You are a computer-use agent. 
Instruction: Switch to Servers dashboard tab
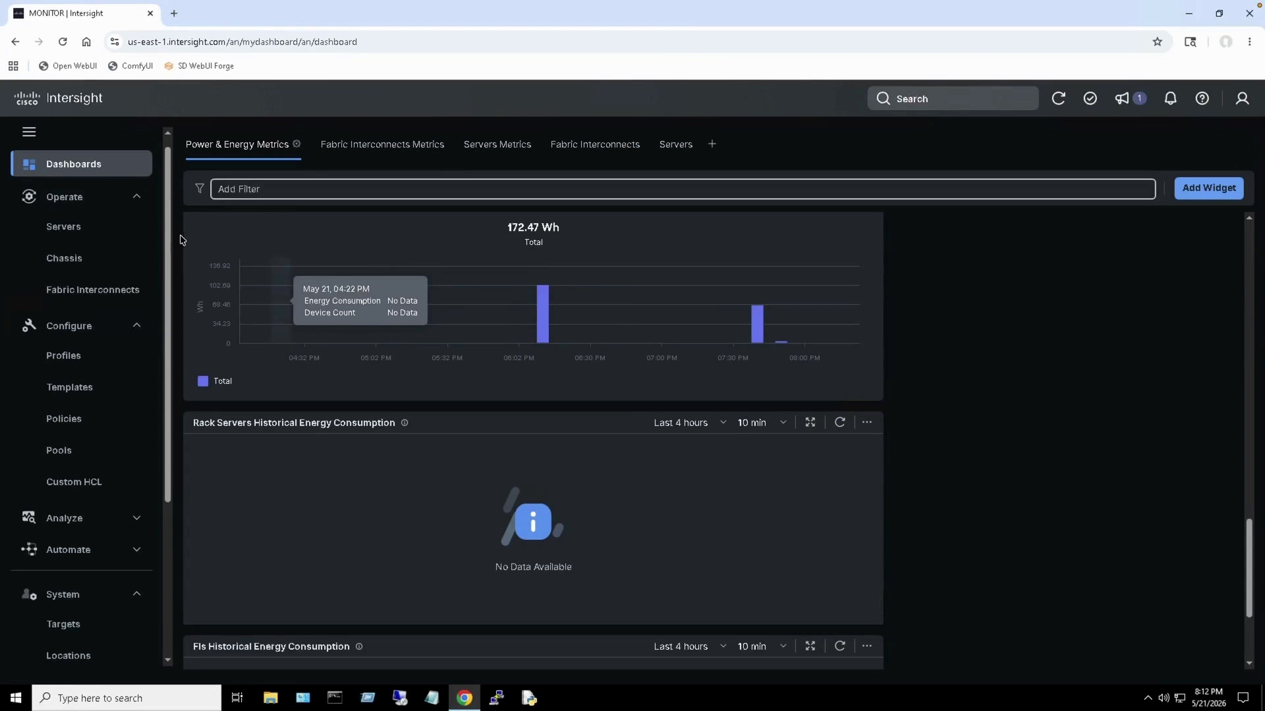click(x=676, y=145)
